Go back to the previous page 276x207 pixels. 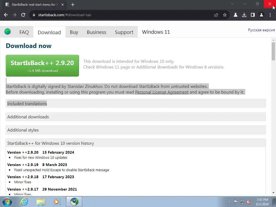tap(6, 15)
